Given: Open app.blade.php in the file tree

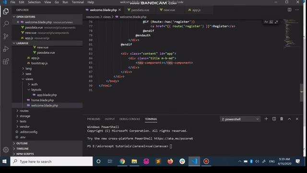Looking at the screenshot, I should click(47, 95).
